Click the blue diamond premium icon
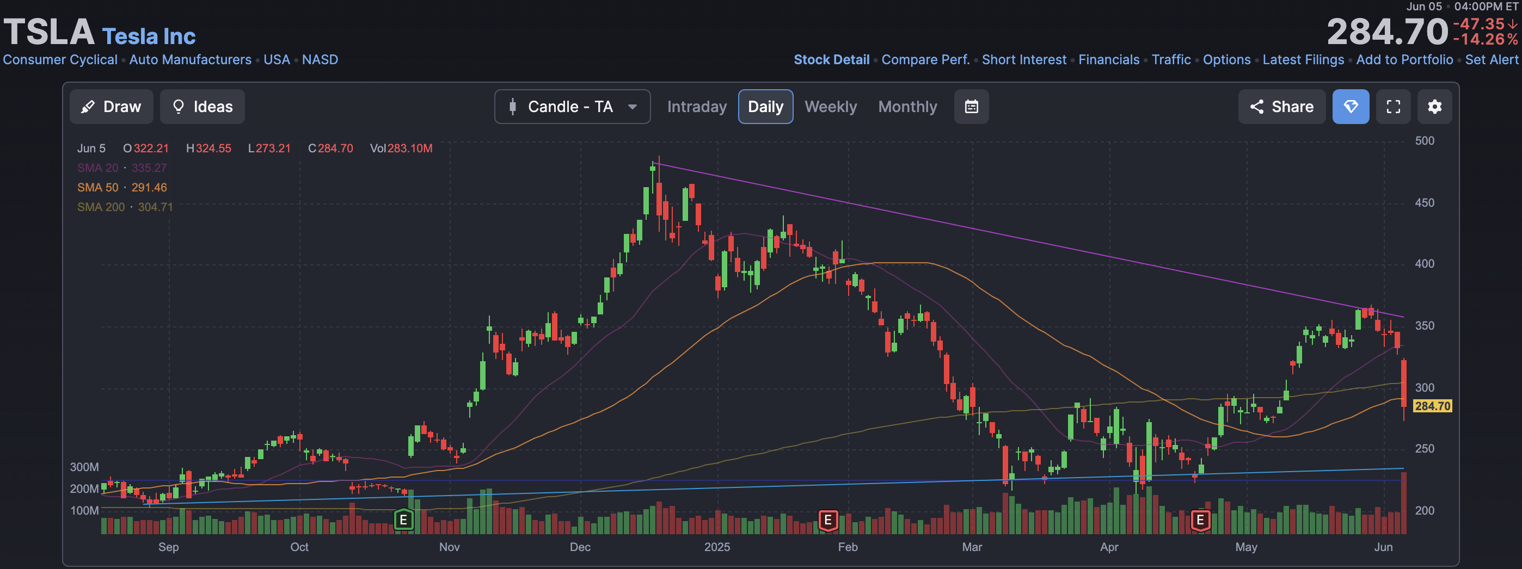Screen dimensions: 1522x569 1351,107
